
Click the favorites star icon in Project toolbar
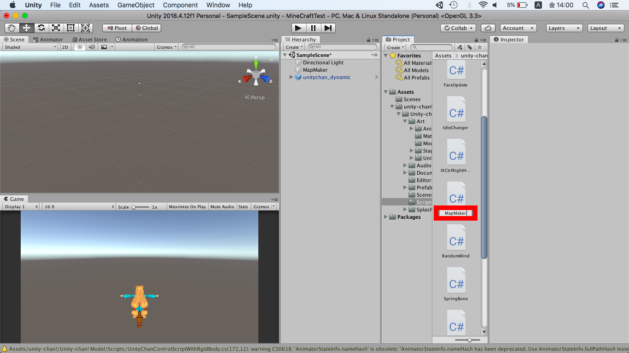pyautogui.click(x=480, y=47)
